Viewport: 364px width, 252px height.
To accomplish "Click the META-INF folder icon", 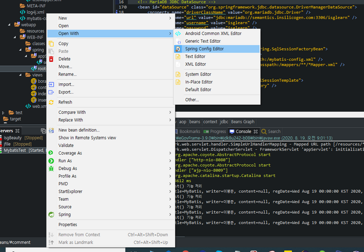I will click(23, 6).
